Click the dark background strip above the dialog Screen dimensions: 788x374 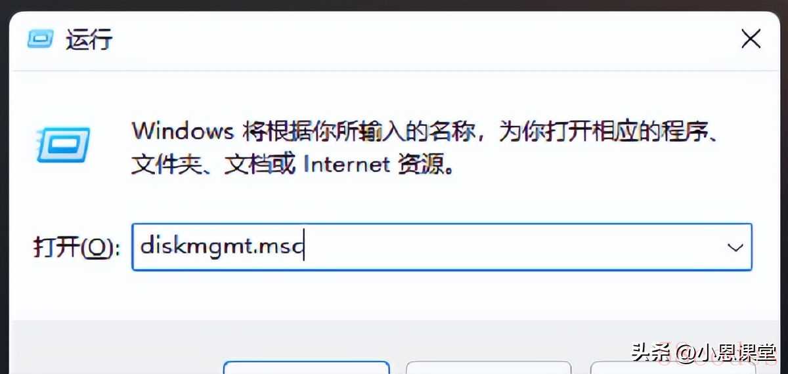[394, 5]
